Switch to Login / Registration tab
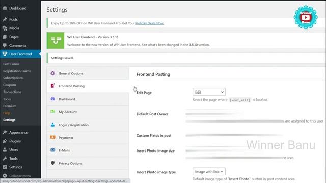Screen dimensions: 326x183 coord(88,125)
